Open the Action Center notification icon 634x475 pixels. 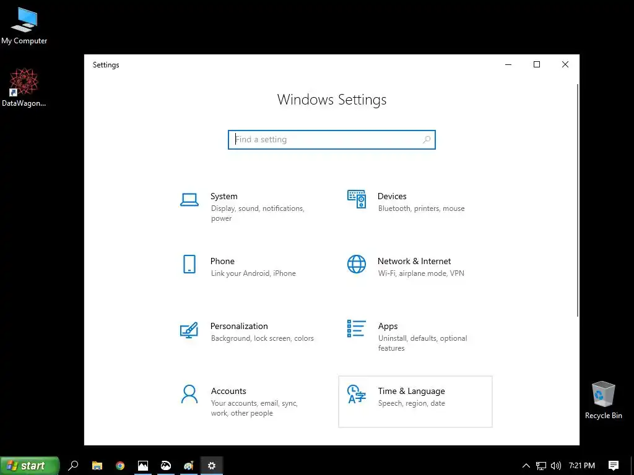(614, 466)
